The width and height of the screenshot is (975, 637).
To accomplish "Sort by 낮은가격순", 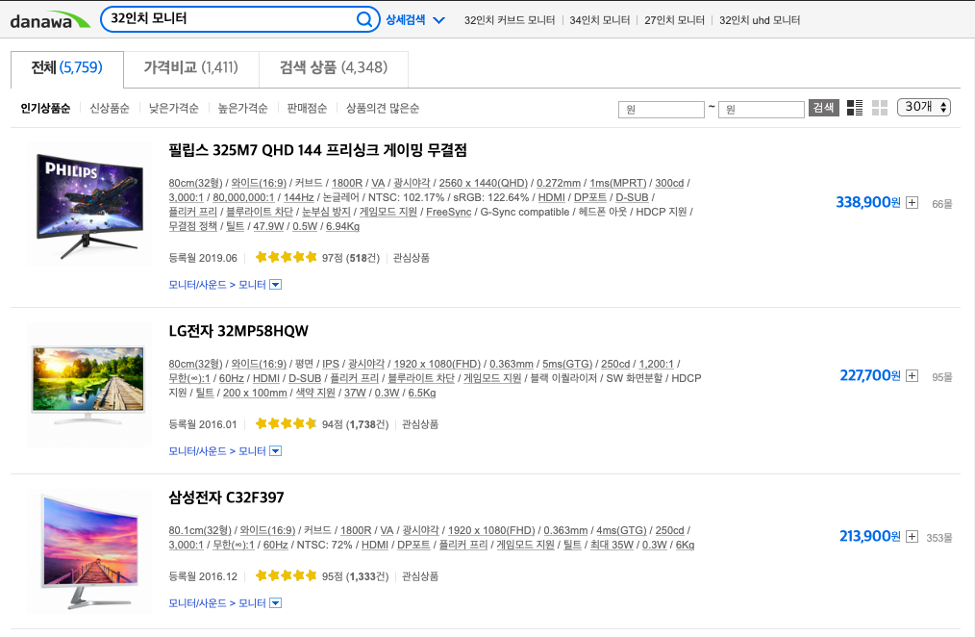I will [173, 108].
